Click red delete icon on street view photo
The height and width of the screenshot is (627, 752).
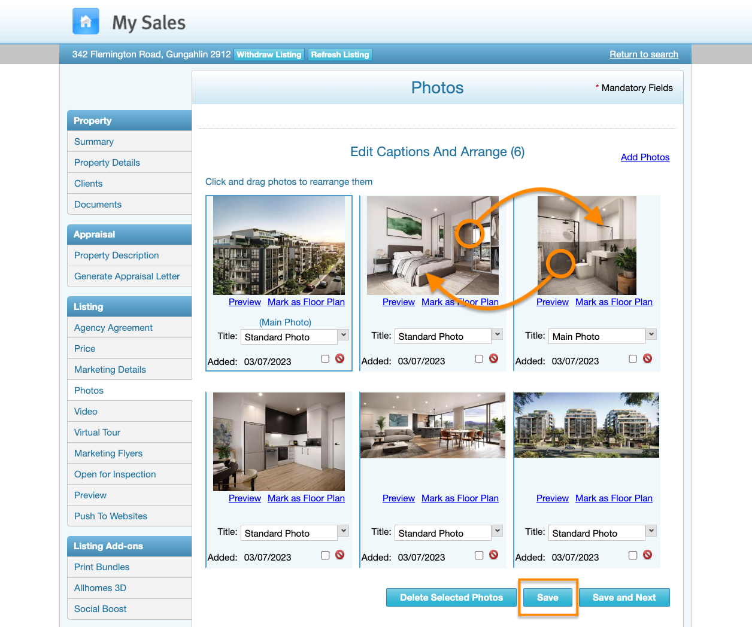coord(648,555)
